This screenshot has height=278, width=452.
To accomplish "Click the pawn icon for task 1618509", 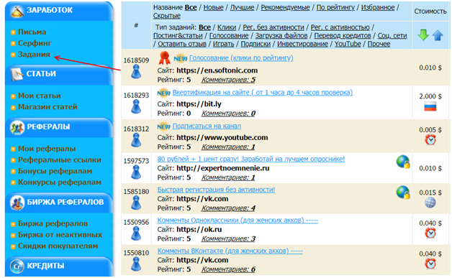I will point(136,72).
